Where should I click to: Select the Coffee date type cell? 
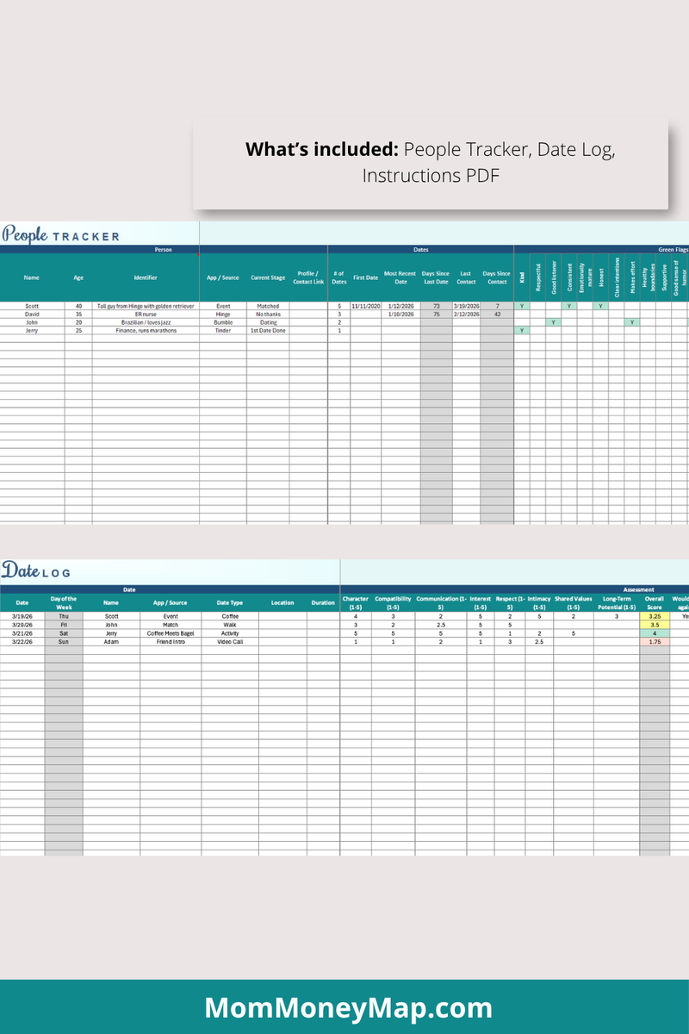click(x=230, y=616)
